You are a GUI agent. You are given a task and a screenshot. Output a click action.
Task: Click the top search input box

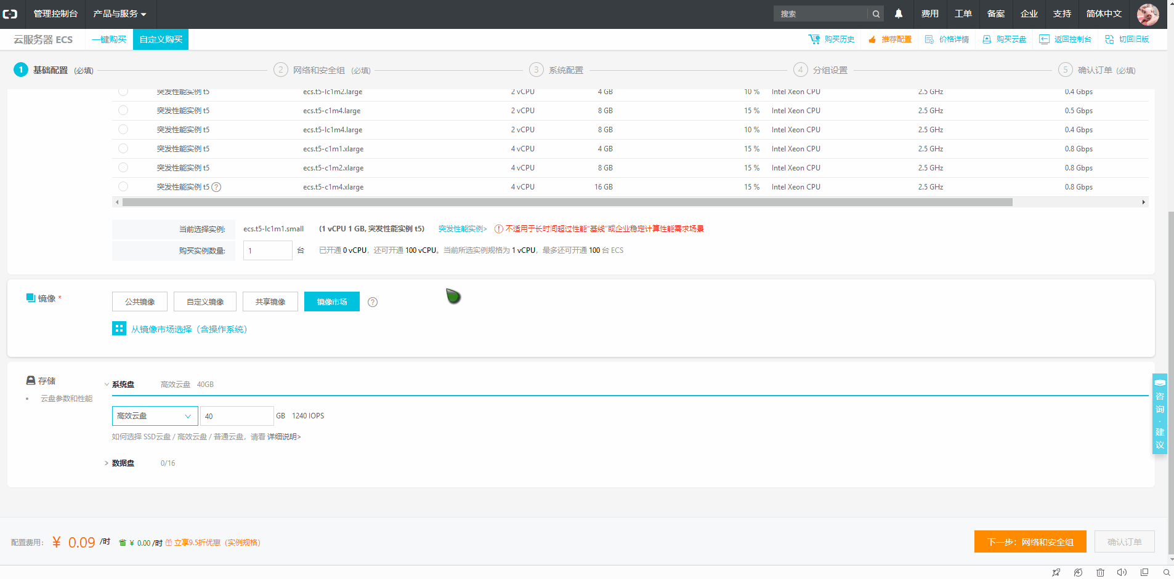(821, 14)
